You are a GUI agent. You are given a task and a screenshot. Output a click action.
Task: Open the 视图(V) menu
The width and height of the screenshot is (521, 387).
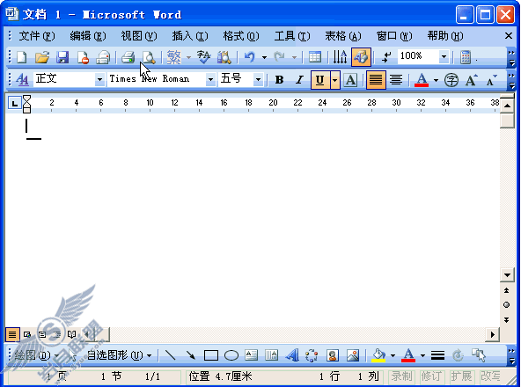click(x=138, y=36)
